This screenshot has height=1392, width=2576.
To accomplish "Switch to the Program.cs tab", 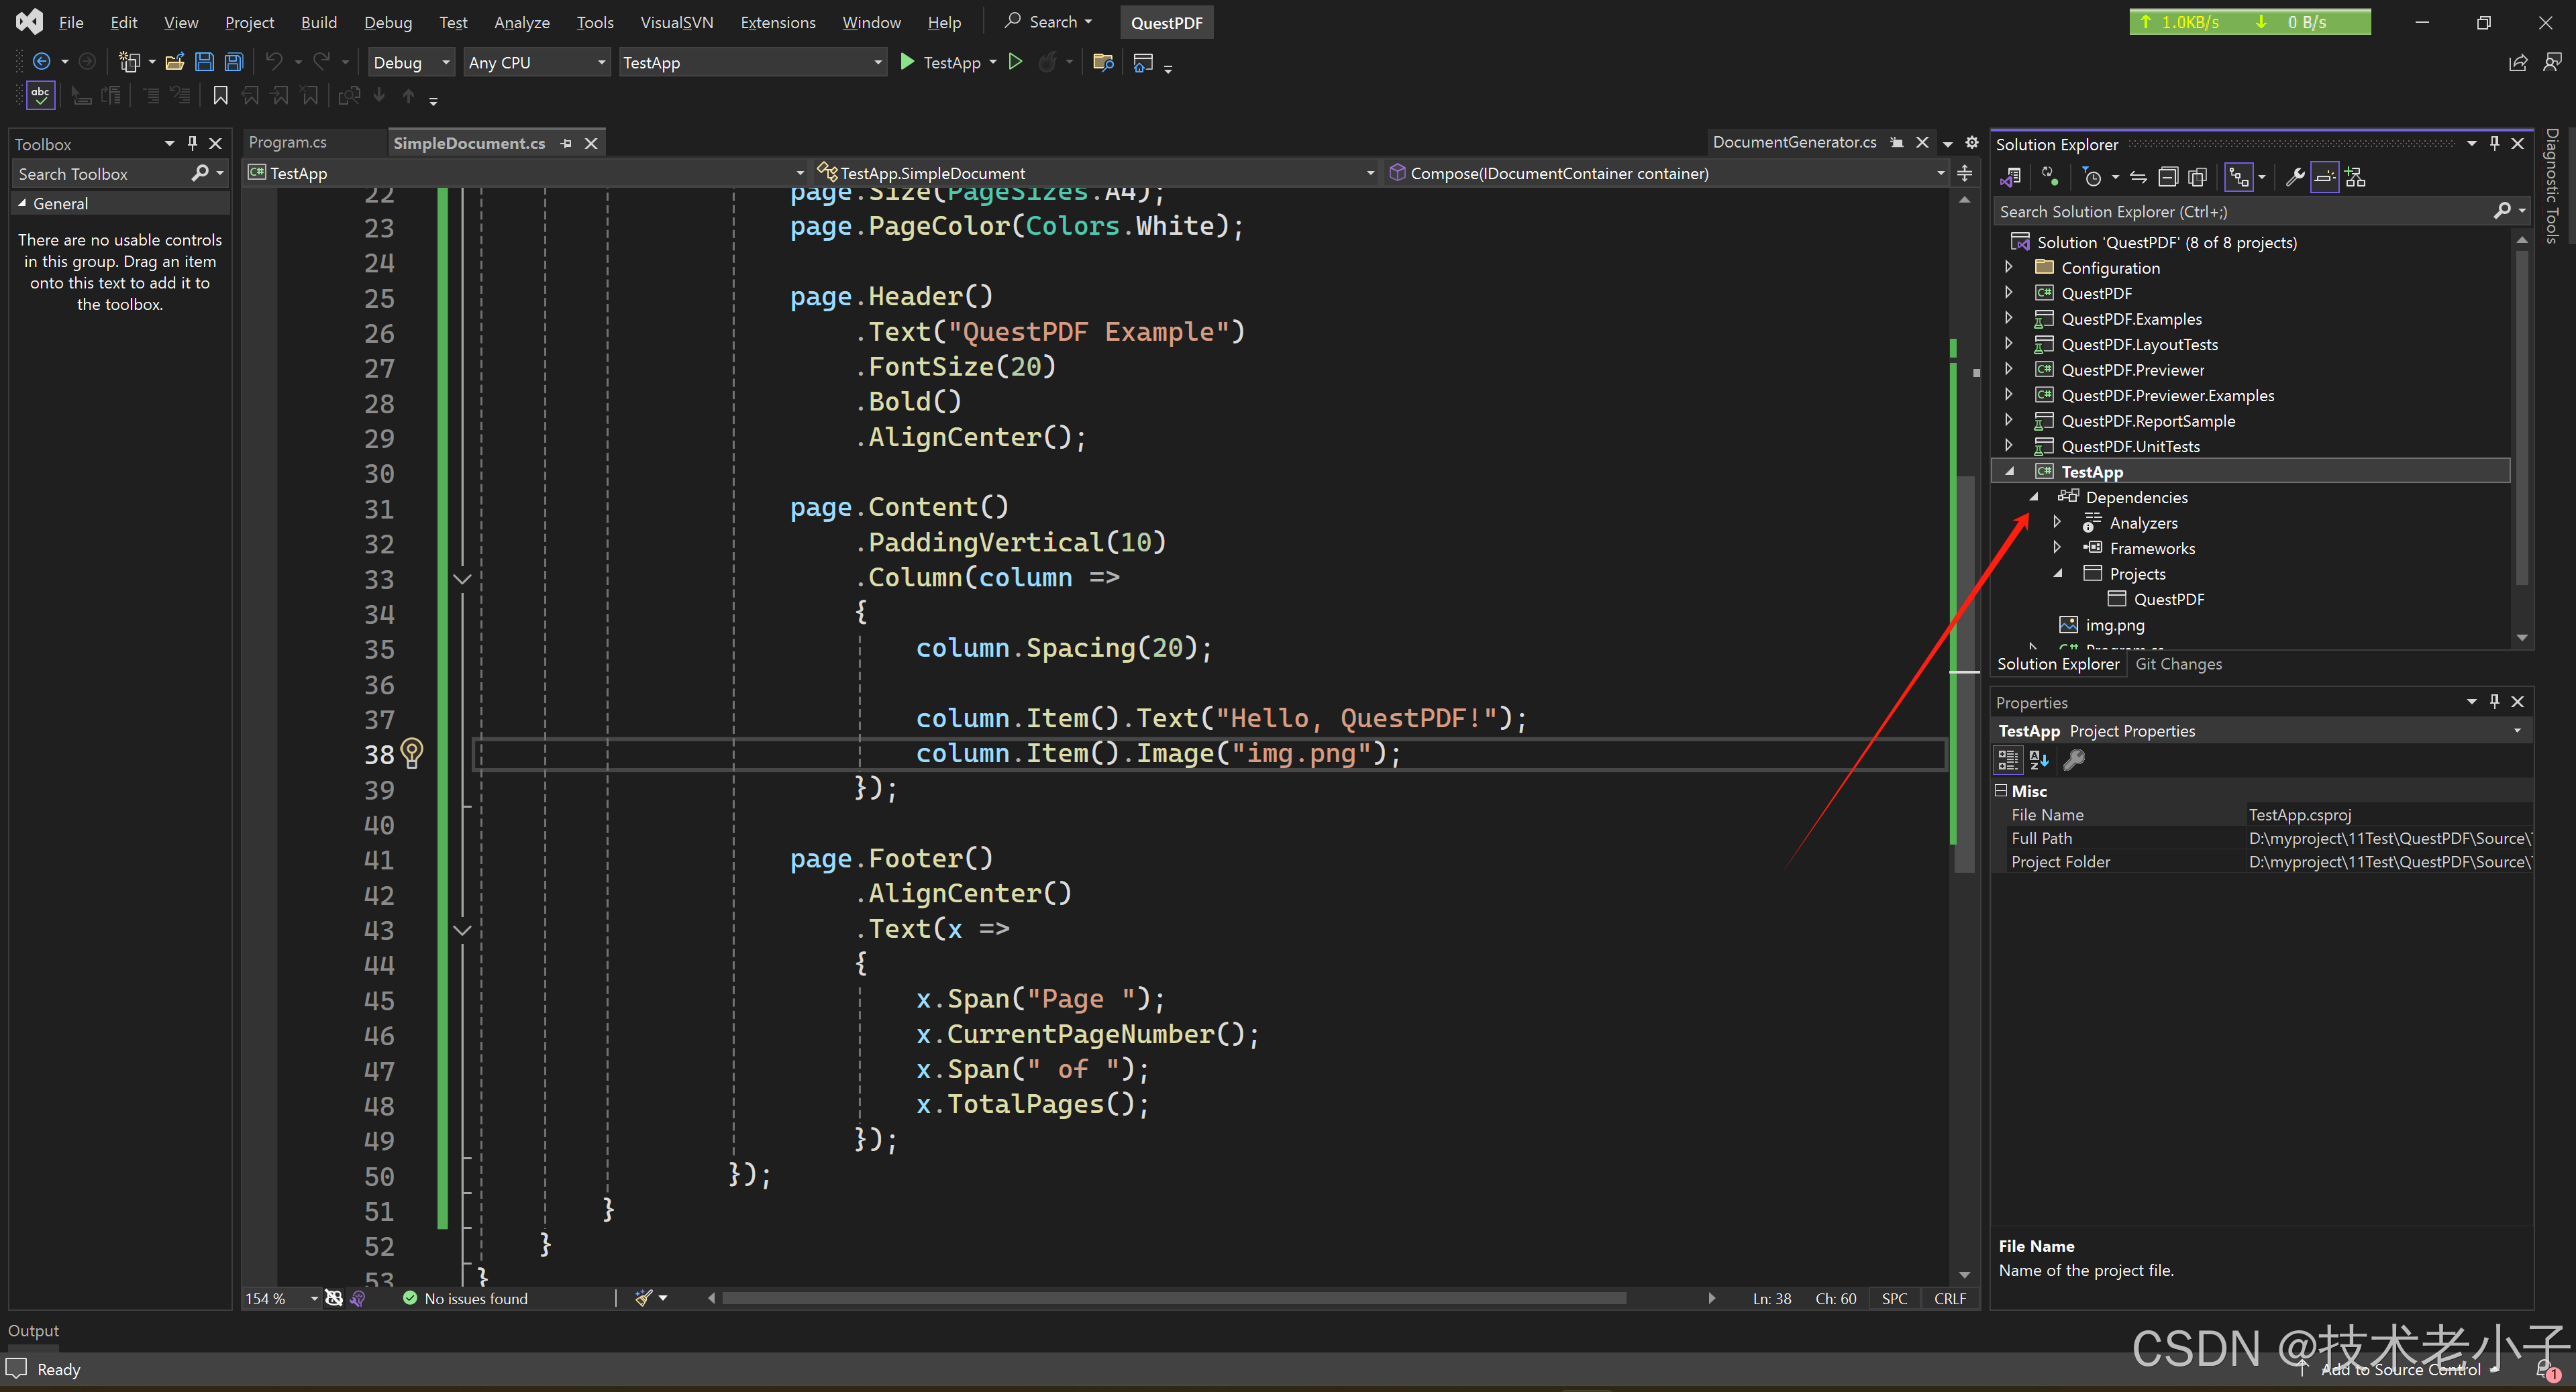I will pyautogui.click(x=288, y=143).
